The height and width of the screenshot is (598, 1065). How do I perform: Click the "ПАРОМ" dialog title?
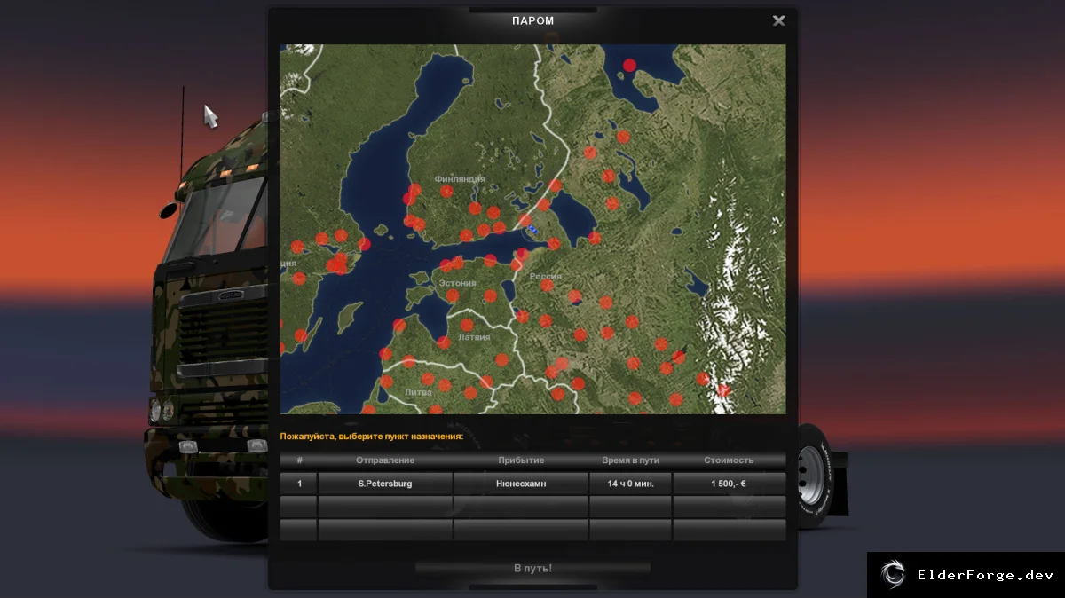pyautogui.click(x=532, y=20)
